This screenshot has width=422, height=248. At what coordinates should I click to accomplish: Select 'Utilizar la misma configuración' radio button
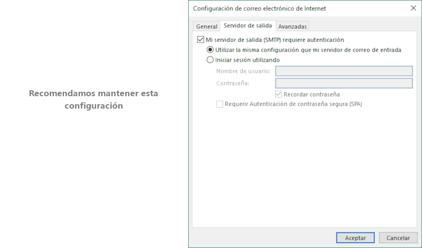click(x=210, y=50)
